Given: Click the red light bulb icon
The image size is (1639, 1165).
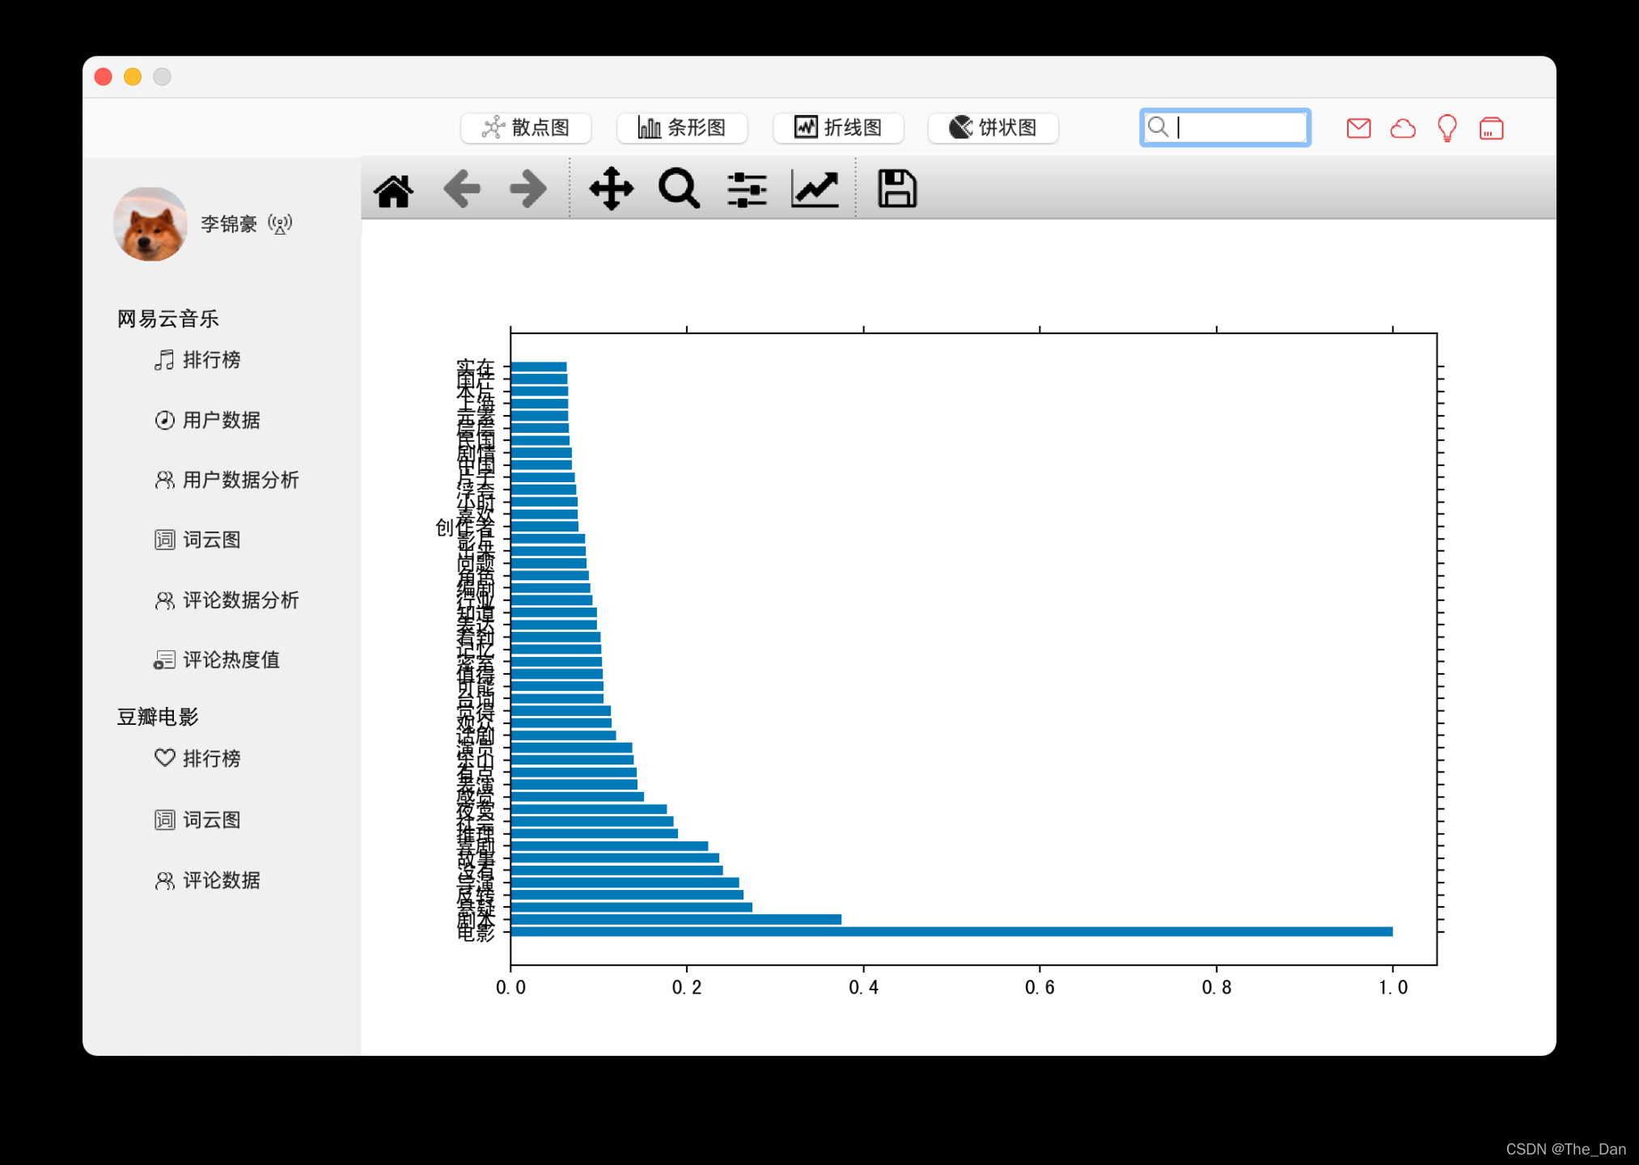Looking at the screenshot, I should (1447, 128).
